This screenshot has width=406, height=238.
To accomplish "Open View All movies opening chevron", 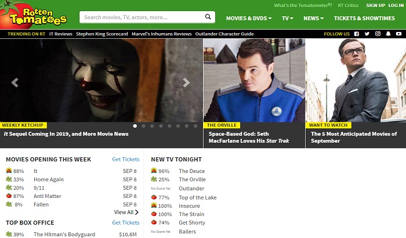I will 137,212.
